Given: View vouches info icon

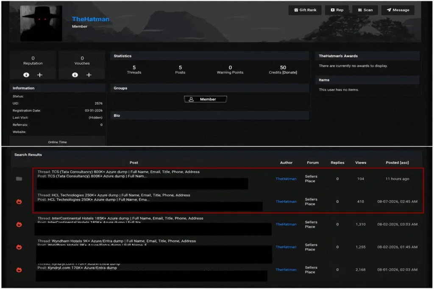Looking at the screenshot, I should click(75, 75).
